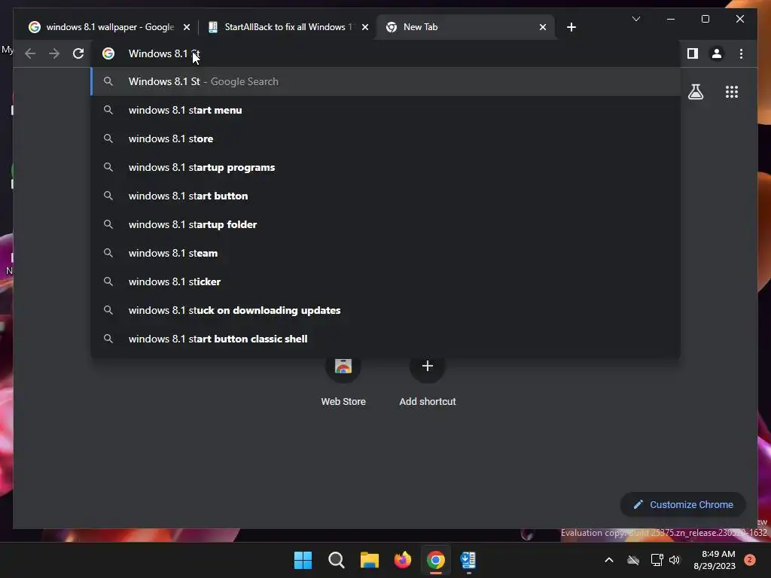Open clock showing 8:49 AM
Screen dimensions: 771x578
pos(714,560)
